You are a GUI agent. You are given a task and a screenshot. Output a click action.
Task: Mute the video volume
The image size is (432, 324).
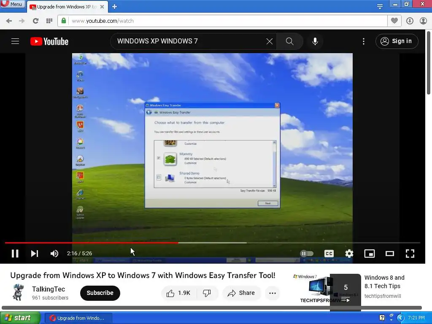pyautogui.click(x=54, y=254)
